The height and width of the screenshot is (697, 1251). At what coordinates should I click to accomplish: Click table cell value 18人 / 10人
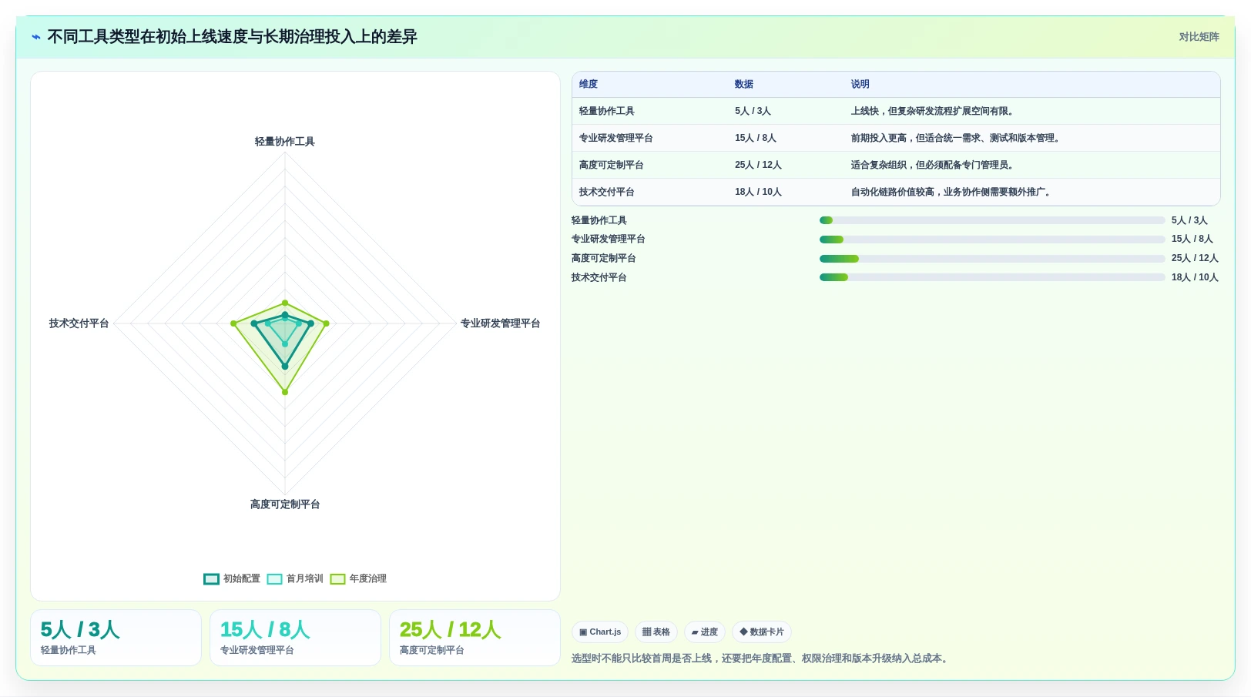click(758, 192)
